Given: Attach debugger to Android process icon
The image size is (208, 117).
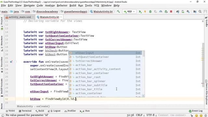Looking at the screenshot, I should pos(166,12).
